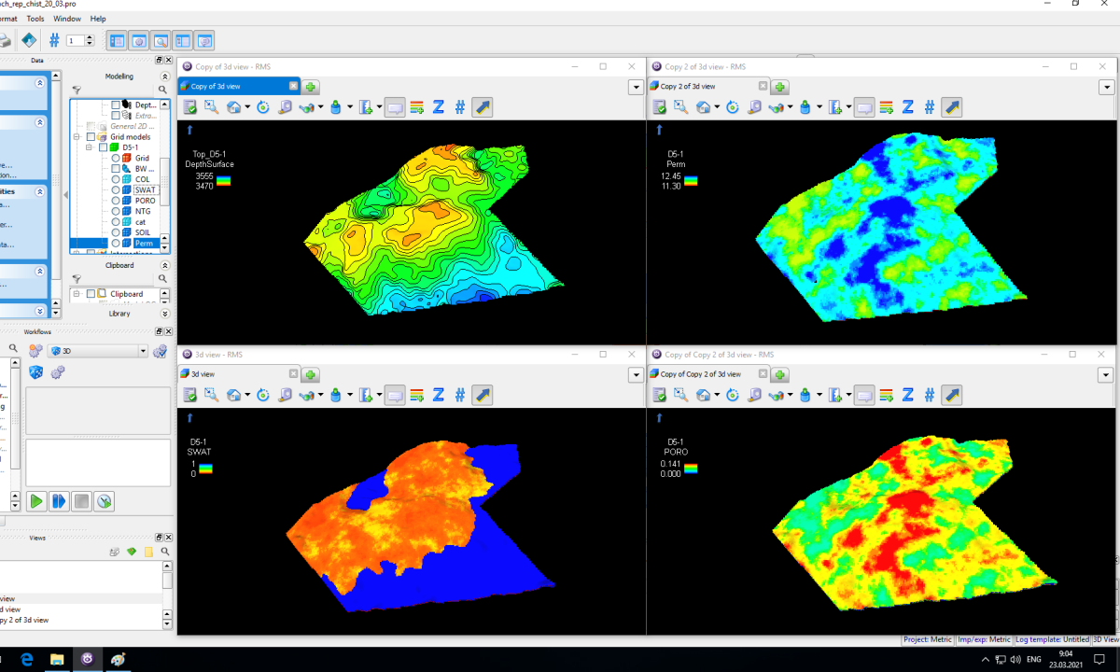The height and width of the screenshot is (672, 1120).
Task: Click the rotation center icon in Copy of Copy 2 view
Action: 733,395
